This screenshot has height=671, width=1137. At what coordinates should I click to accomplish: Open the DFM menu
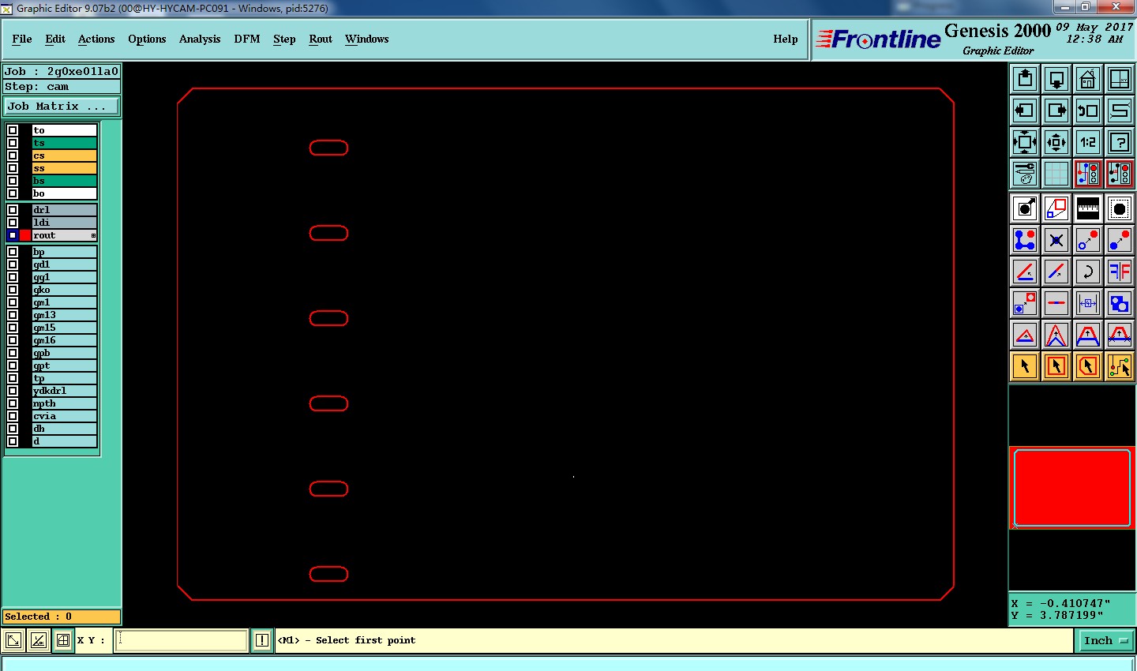(x=247, y=39)
